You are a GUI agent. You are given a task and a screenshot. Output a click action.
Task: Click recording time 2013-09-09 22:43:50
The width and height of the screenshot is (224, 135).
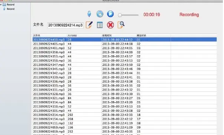[x=118, y=65]
